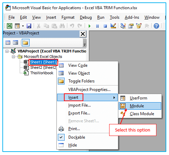The height and width of the screenshot is (155, 169).
Task: Open the Debug menu
Action: point(86,17)
